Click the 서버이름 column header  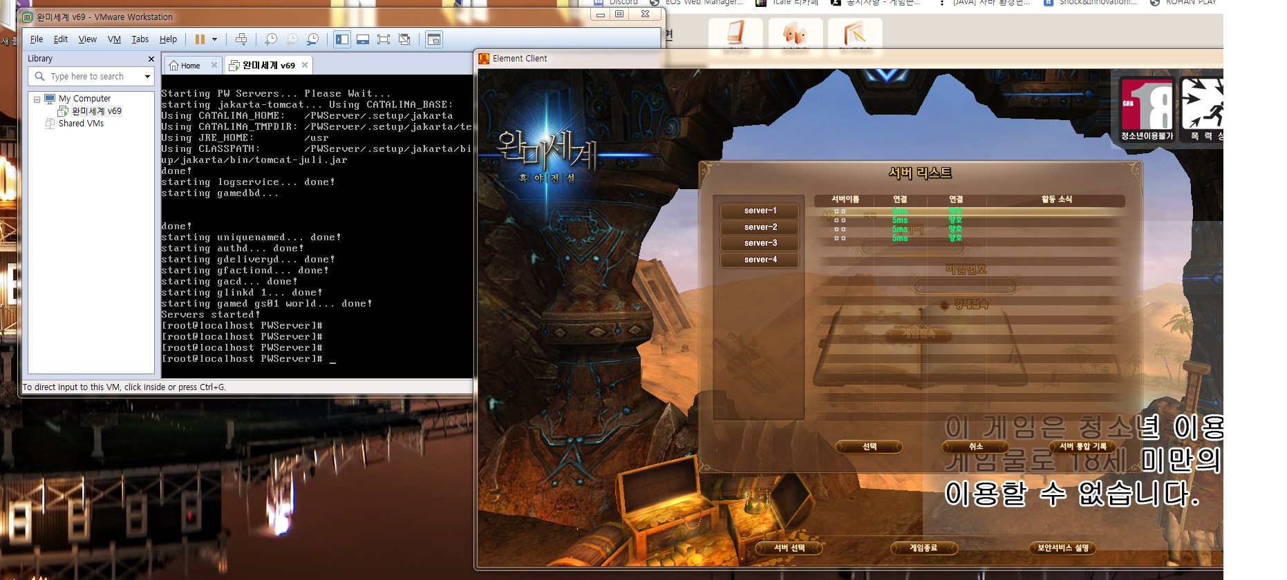(845, 200)
